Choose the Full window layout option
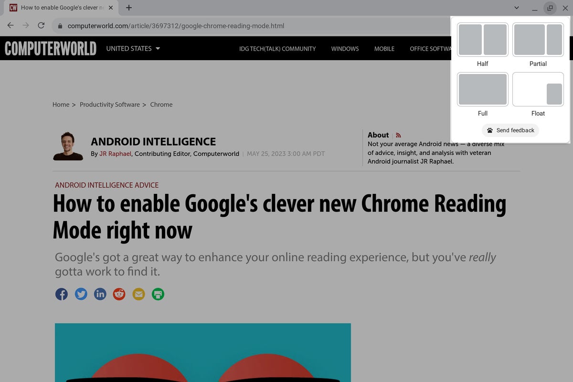The image size is (573, 382). [483, 89]
